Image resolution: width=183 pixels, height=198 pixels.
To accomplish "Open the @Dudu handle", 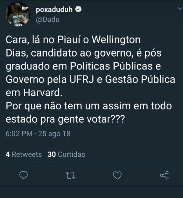I will 48,20.
